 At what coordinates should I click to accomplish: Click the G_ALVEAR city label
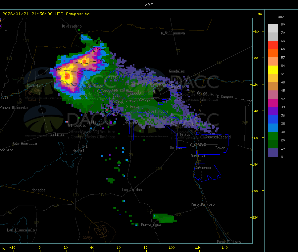tap(198, 145)
